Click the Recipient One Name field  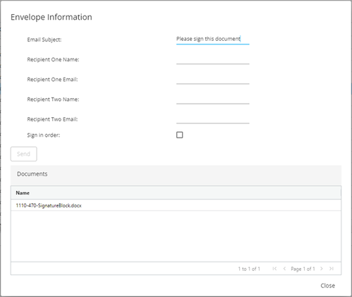(213, 59)
